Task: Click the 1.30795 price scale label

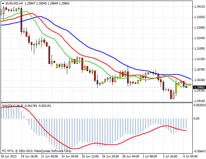Action: pyautogui.click(x=199, y=69)
